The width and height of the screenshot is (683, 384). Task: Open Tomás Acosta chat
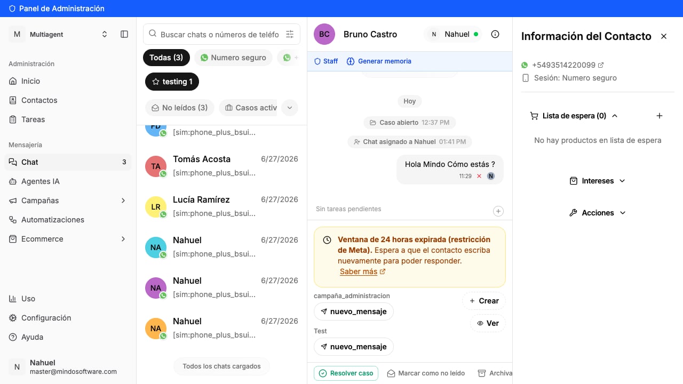[221, 166]
